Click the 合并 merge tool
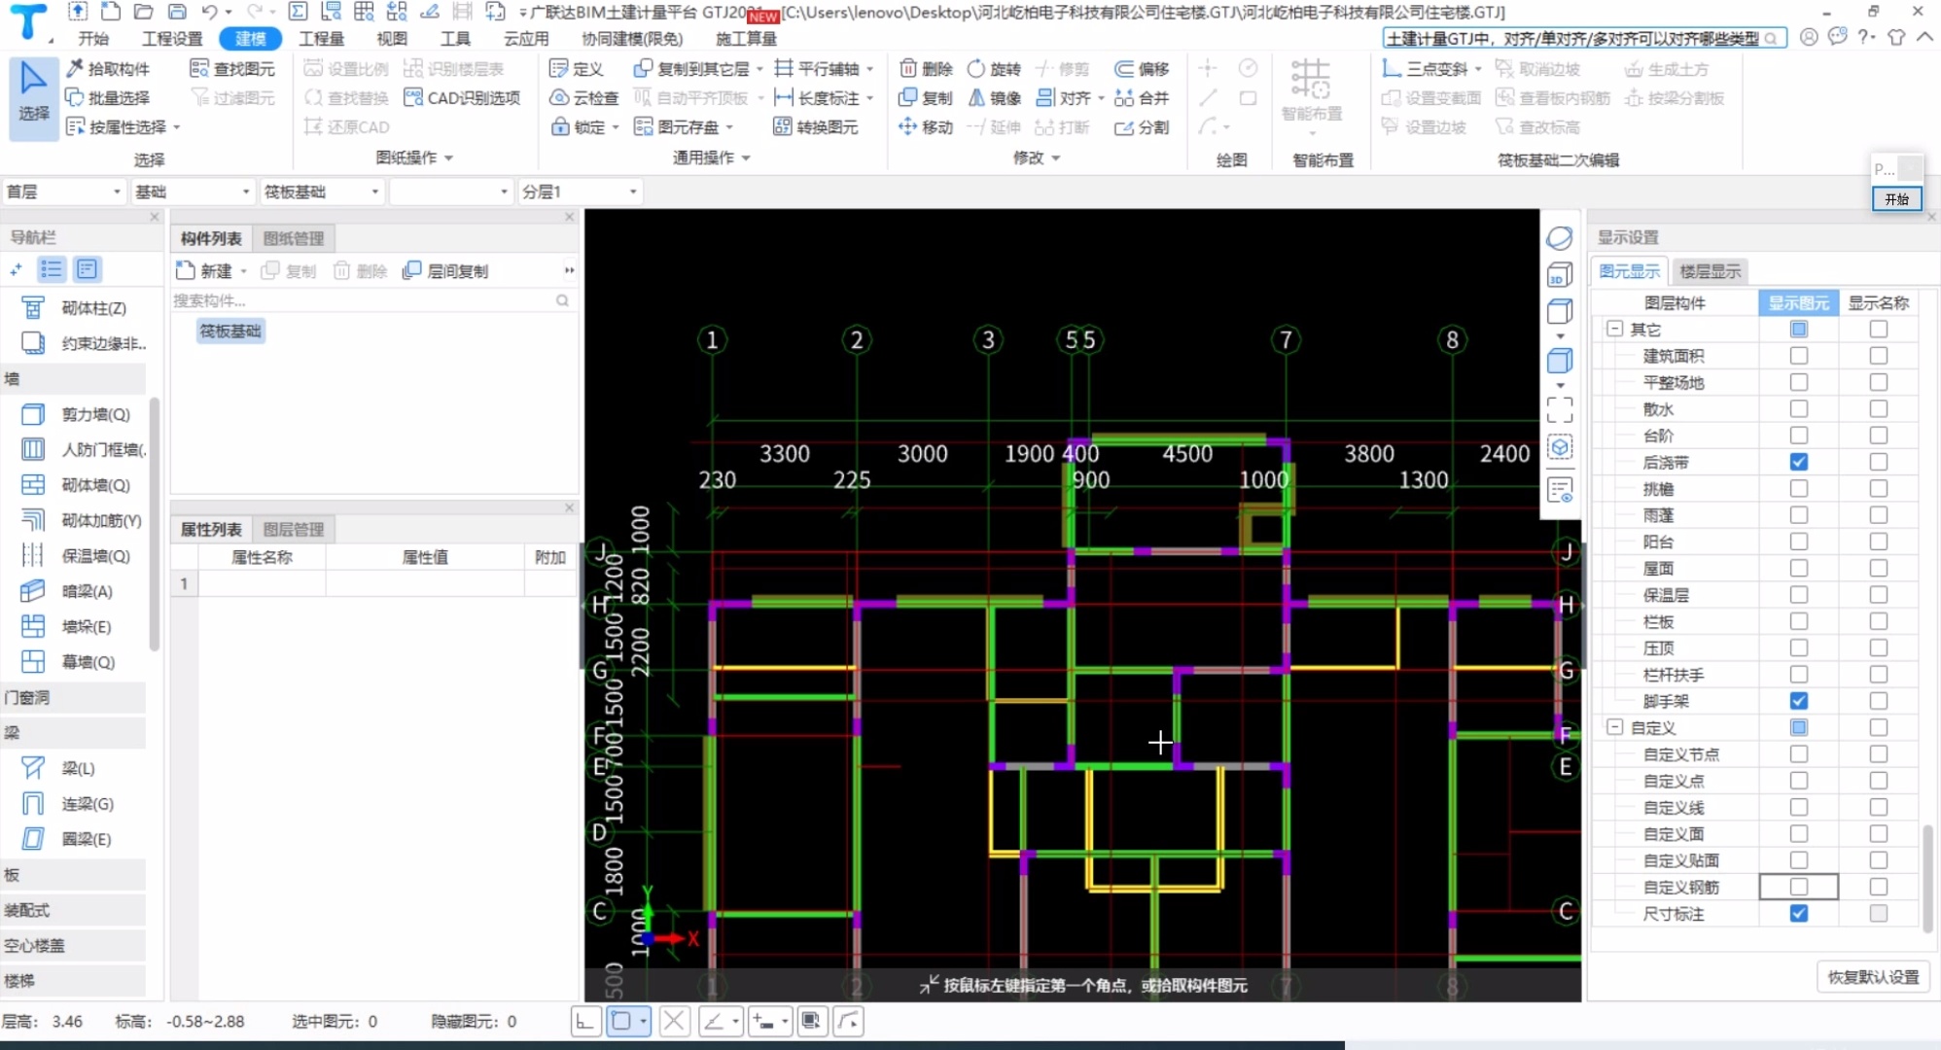Screen dimensions: 1941x1050 (x=1142, y=98)
